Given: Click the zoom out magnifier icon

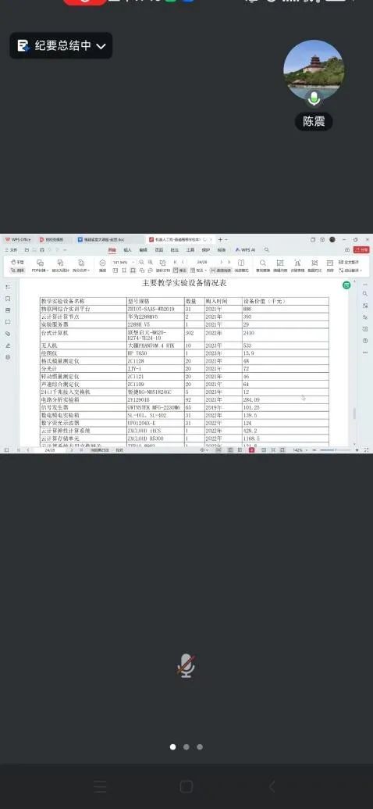Looking at the screenshot, I should [142, 263].
